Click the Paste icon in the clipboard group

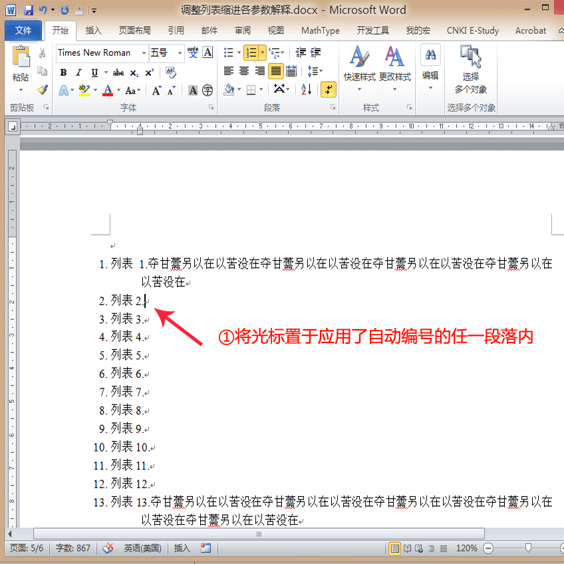pyautogui.click(x=21, y=57)
